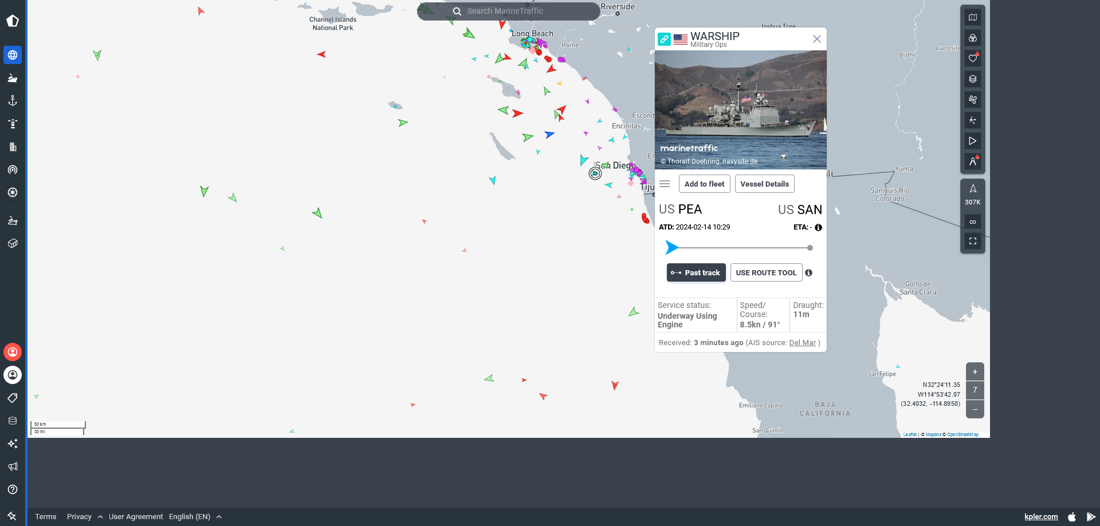Screen dimensions: 1100x526
Task: Click the pin icon at sidebar bottom
Action: coord(12,516)
